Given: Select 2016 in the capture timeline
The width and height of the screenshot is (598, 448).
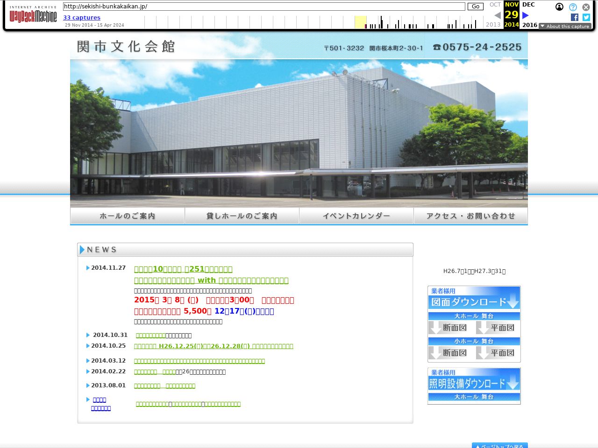Looking at the screenshot, I should click(x=530, y=25).
